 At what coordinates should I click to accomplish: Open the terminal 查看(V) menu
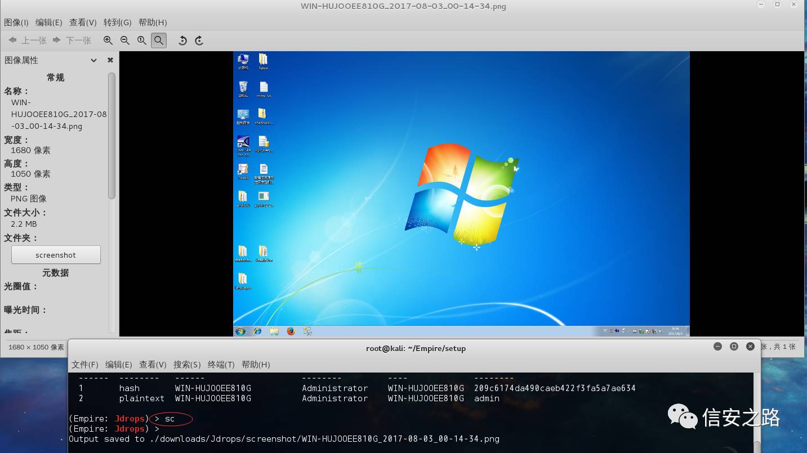coord(153,365)
